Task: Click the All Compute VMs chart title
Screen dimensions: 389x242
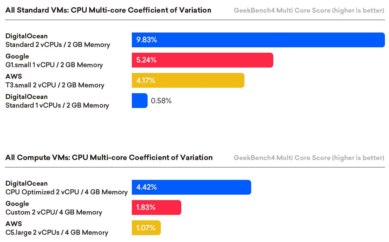Action: click(x=109, y=157)
